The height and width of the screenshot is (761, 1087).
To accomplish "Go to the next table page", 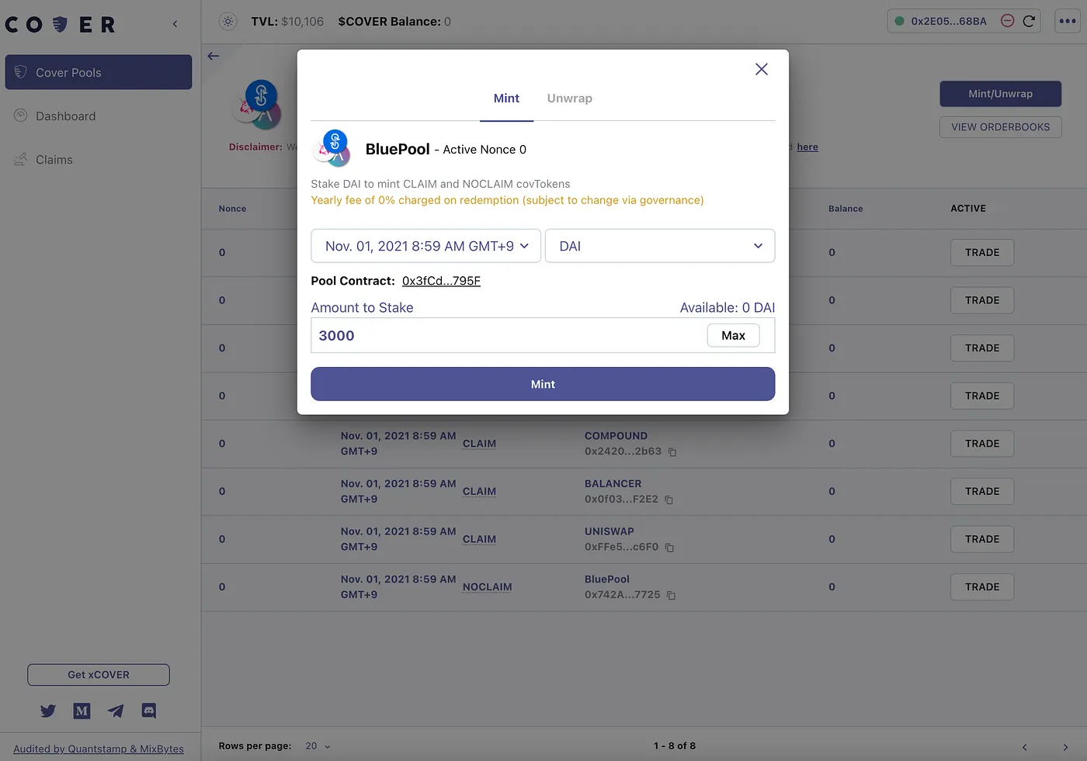I will [x=1065, y=747].
